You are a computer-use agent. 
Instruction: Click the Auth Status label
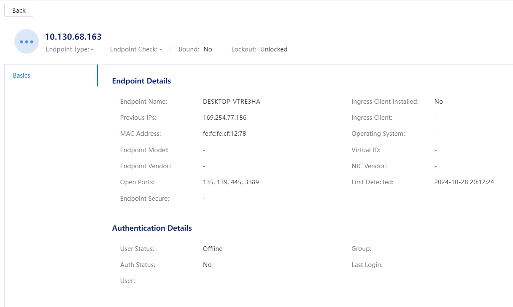click(x=138, y=265)
